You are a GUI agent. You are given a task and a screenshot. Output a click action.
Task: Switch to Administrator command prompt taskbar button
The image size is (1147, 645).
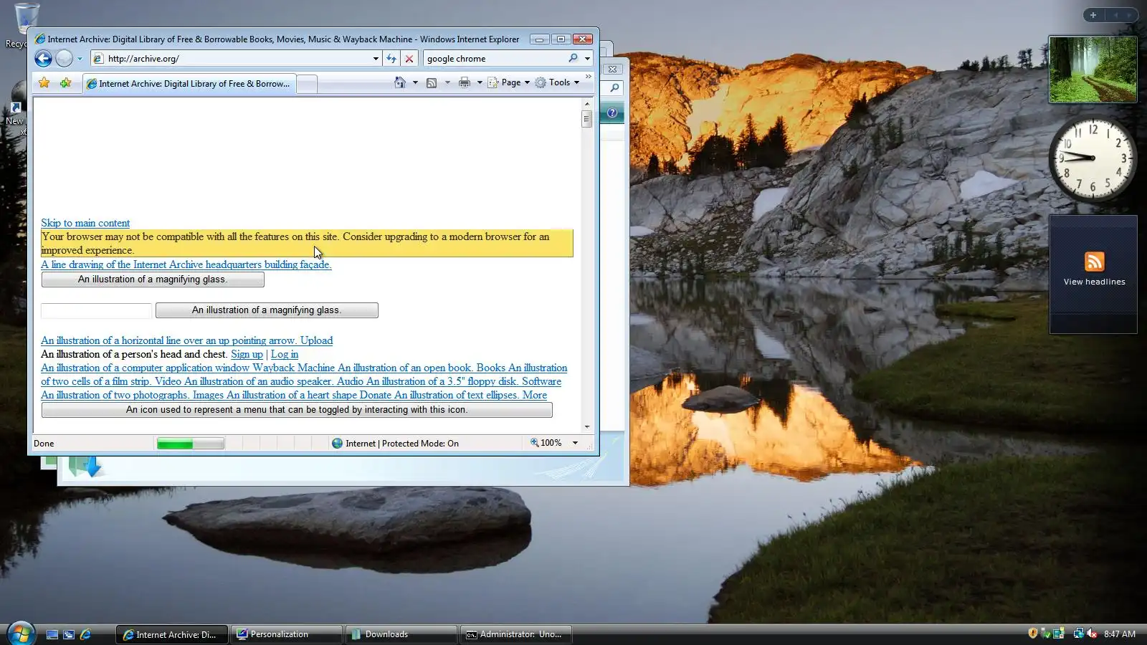[x=515, y=634]
